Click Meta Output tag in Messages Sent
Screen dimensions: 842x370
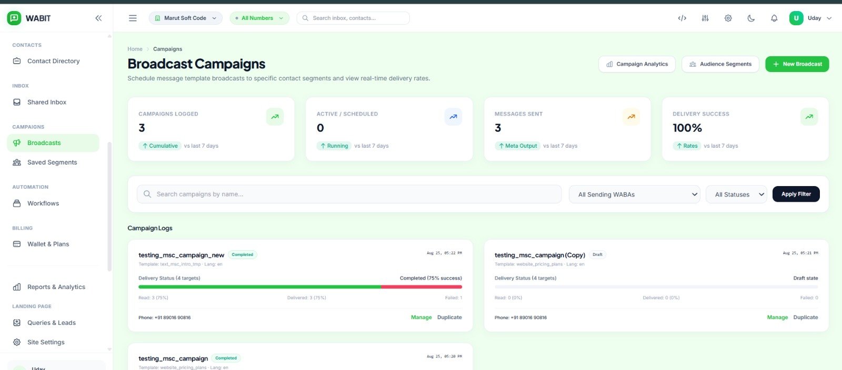click(518, 146)
